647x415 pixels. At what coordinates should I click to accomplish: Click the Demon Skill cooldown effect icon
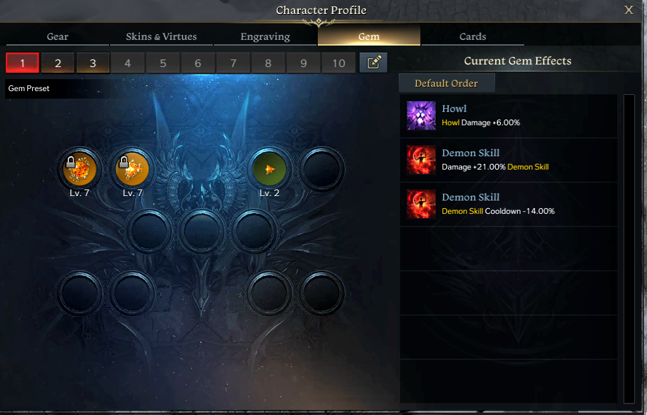click(421, 204)
